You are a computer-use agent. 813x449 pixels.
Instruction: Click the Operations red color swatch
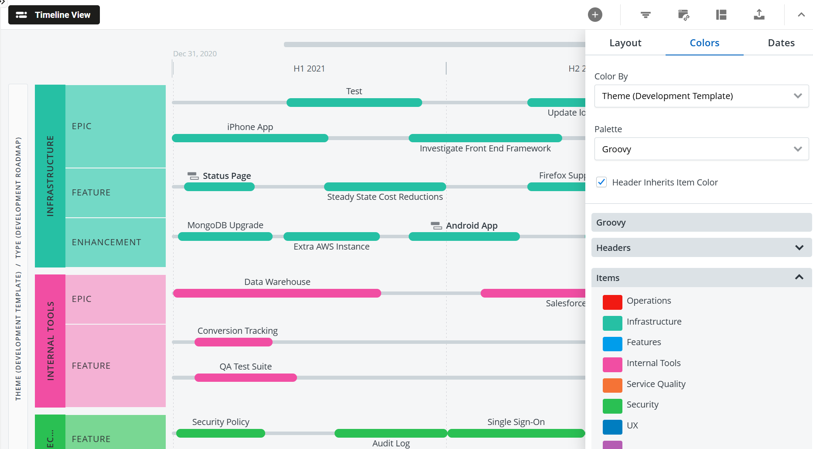pyautogui.click(x=612, y=302)
